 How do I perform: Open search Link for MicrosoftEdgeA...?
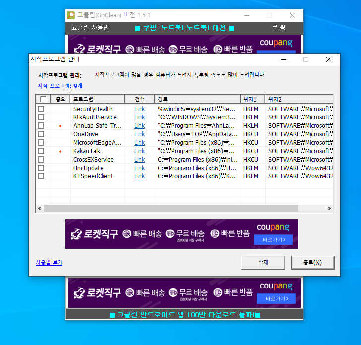[x=139, y=143]
